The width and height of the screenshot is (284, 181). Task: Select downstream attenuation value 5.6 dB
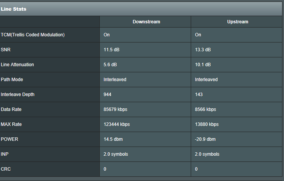pyautogui.click(x=112, y=65)
